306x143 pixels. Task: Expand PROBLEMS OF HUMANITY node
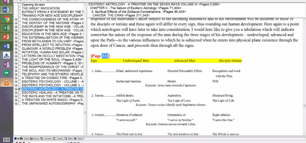pyautogui.click(x=16, y=63)
